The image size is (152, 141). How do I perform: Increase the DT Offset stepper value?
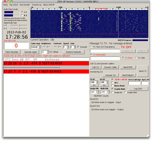(48, 51)
